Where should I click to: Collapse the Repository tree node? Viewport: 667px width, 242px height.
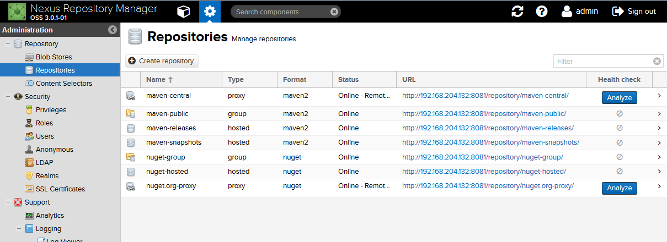pyautogui.click(x=8, y=44)
